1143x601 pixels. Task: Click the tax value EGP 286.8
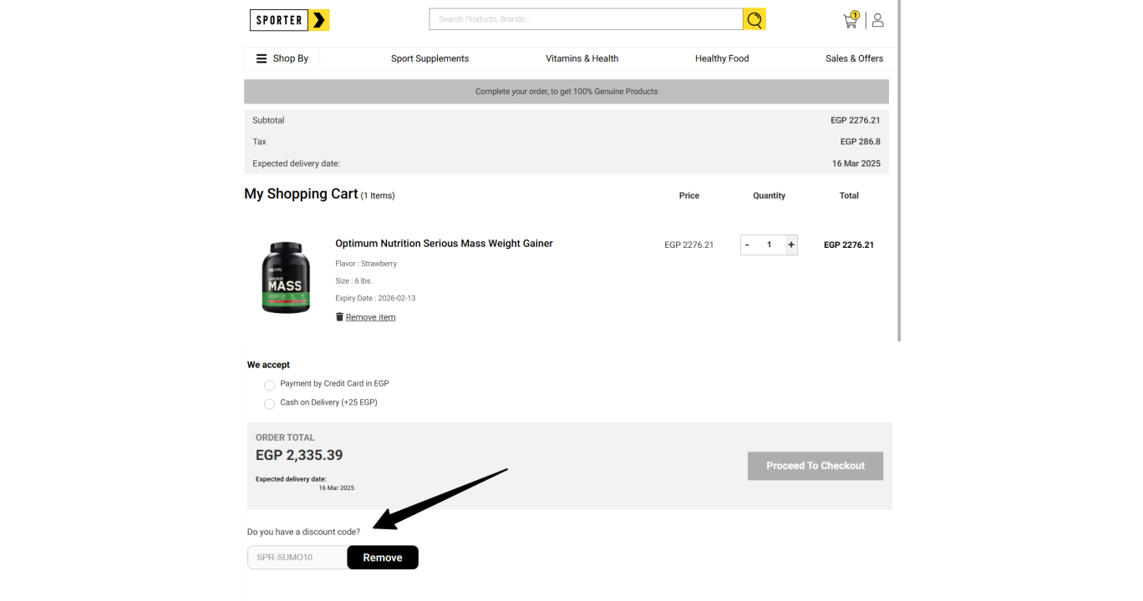coord(860,142)
